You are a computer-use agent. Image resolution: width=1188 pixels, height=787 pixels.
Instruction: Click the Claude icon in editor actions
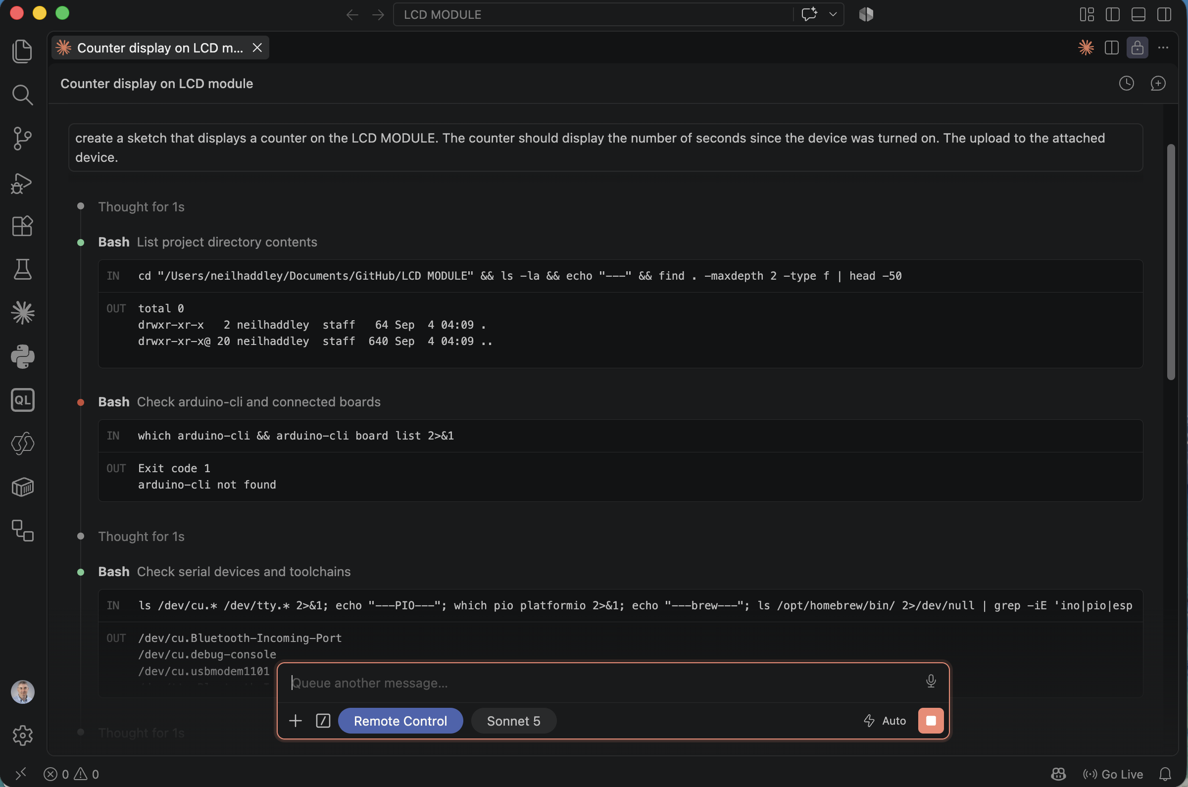(1086, 48)
